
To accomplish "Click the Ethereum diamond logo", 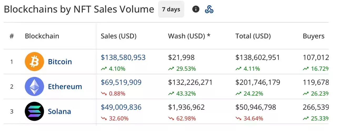I will [x=34, y=86].
